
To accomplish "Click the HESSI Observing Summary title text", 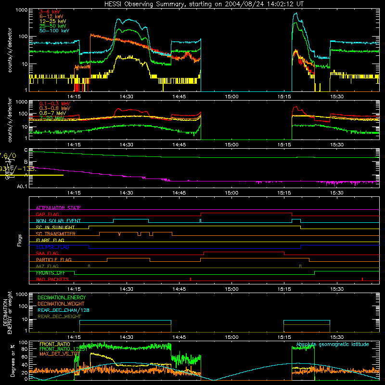I will [x=204, y=4].
